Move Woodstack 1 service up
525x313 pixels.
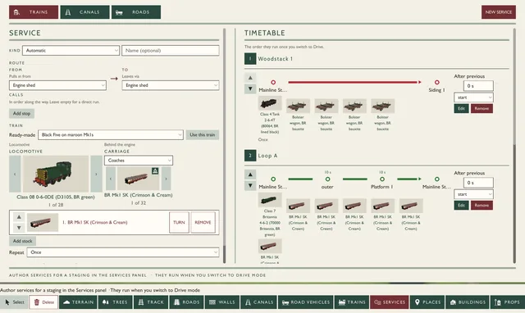coord(250,78)
